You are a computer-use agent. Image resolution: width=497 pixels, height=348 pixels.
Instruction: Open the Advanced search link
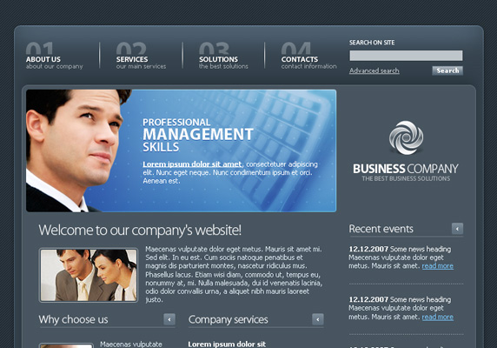374,70
